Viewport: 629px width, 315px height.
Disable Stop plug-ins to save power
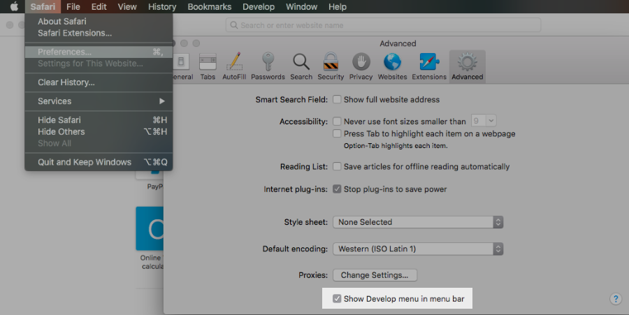pos(337,189)
